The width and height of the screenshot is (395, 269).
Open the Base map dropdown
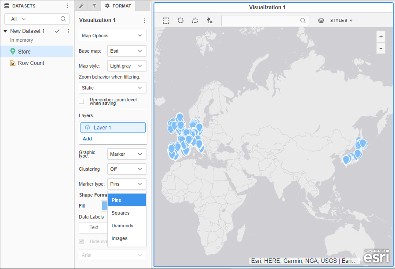tap(127, 51)
